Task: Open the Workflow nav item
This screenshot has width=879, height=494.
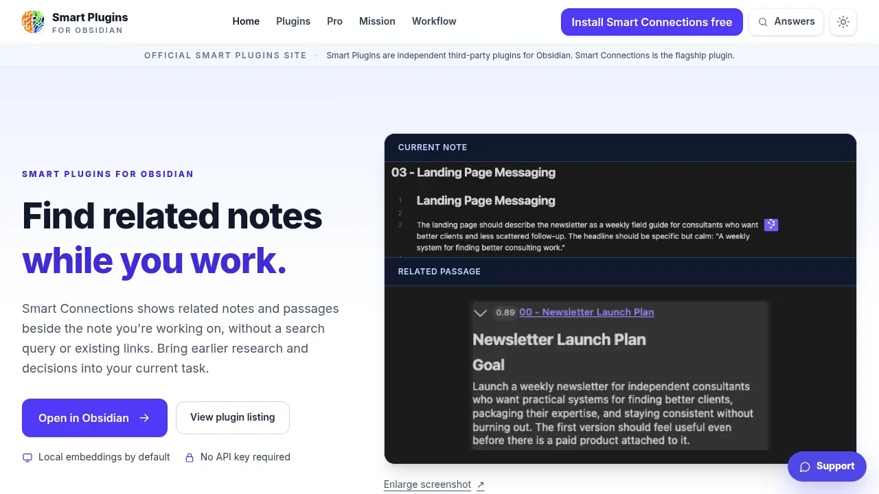Action: click(434, 21)
